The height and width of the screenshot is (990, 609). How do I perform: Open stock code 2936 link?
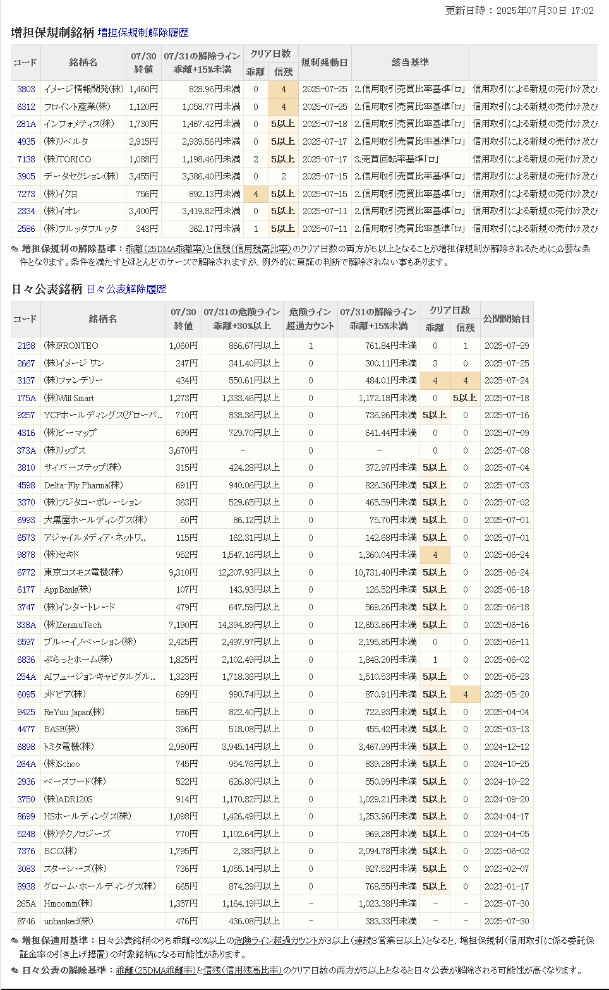(x=26, y=782)
